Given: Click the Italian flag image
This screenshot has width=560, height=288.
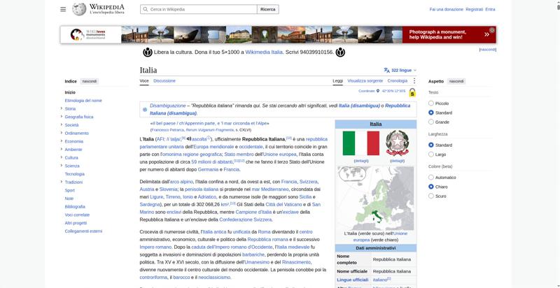Looking at the screenshot, I should [x=360, y=143].
